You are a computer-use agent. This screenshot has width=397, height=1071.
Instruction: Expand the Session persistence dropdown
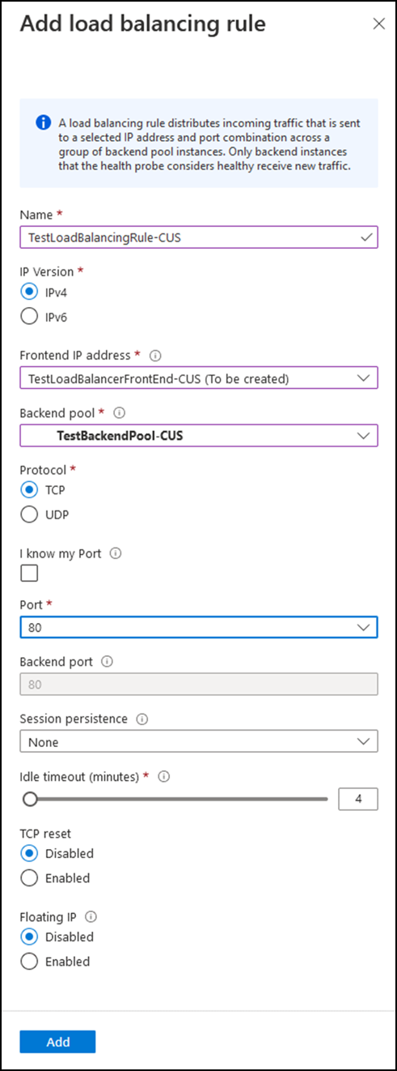(198, 741)
